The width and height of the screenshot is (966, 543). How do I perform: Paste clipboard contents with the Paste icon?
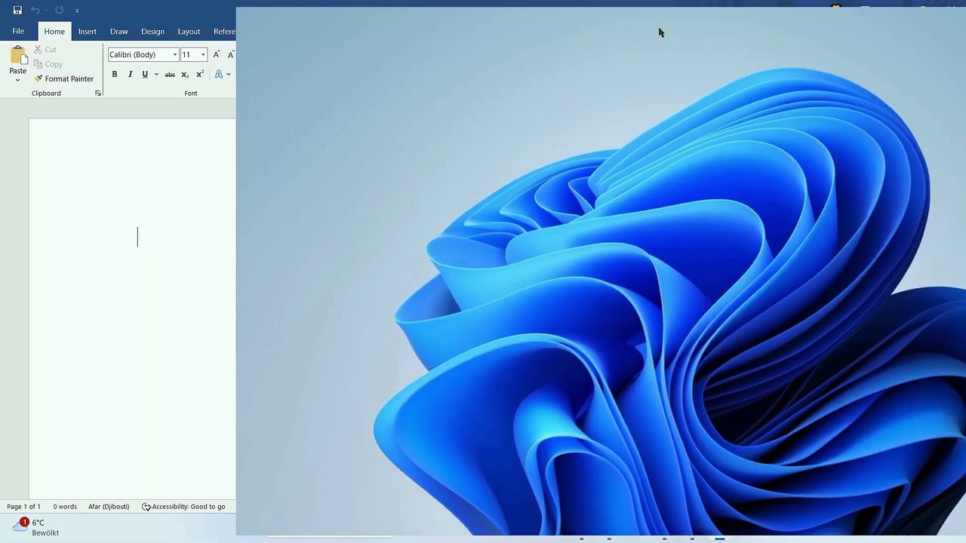[x=18, y=55]
